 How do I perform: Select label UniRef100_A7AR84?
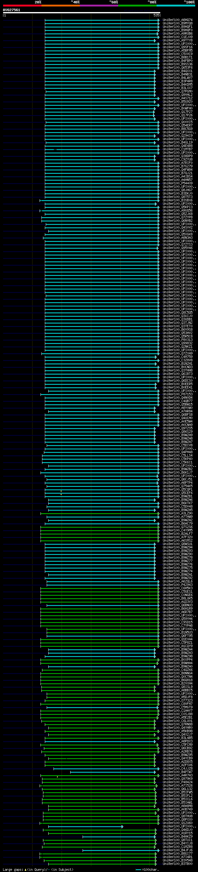pyautogui.click(x=178, y=411)
